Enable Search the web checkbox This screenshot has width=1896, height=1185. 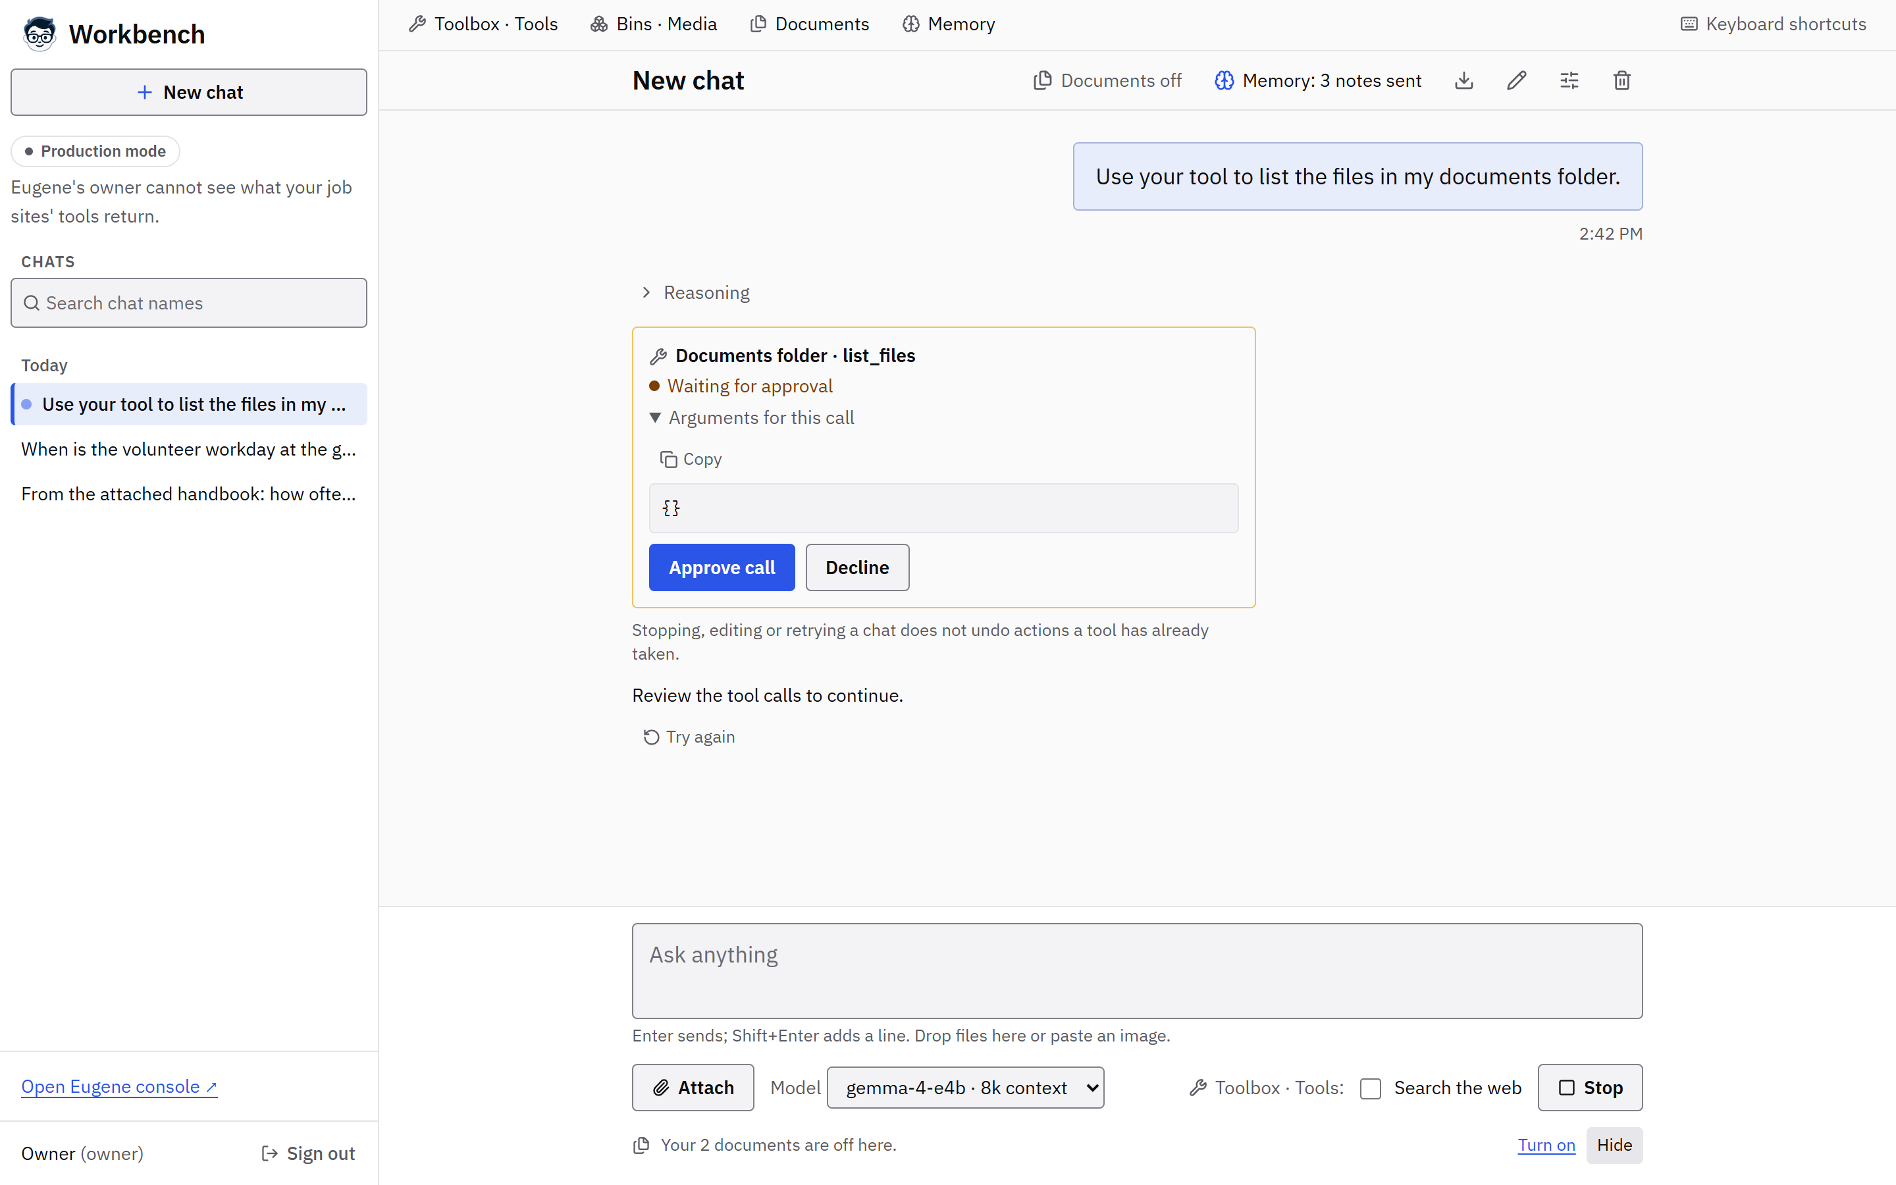(x=1370, y=1089)
